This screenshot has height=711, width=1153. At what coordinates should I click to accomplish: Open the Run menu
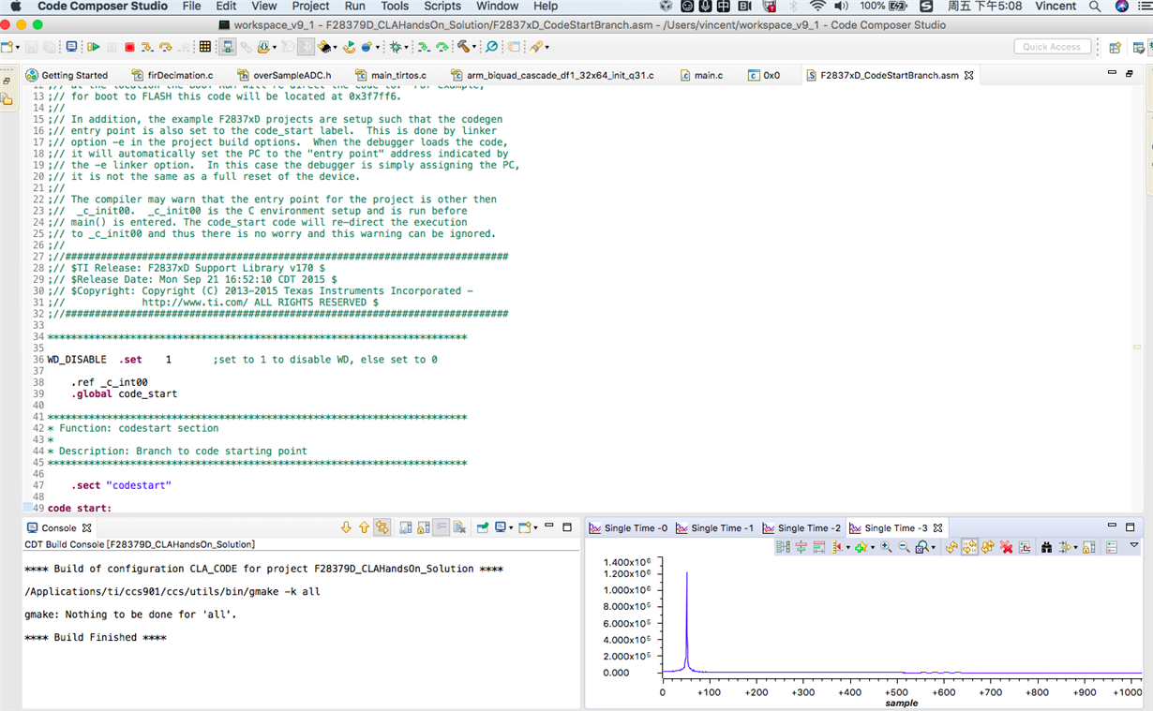tap(354, 7)
